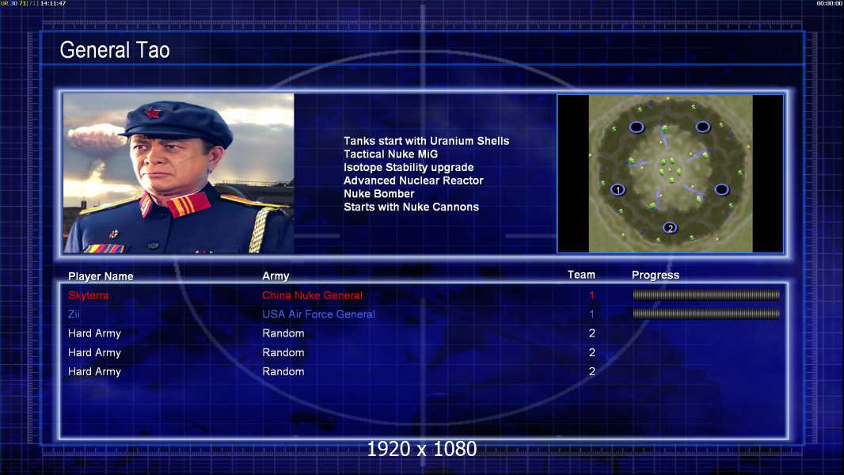844x475 pixels.
Task: Select the player name "Skyterra"
Action: [x=88, y=295]
